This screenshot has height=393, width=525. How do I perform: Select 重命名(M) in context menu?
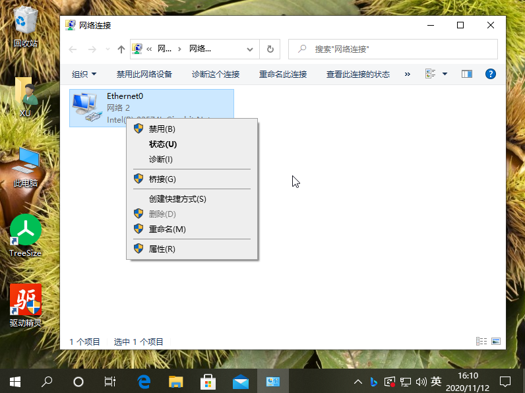click(x=167, y=229)
